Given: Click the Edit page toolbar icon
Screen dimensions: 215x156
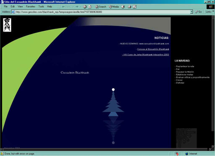Looking at the screenshot, I should pyautogui.click(x=134, y=7).
